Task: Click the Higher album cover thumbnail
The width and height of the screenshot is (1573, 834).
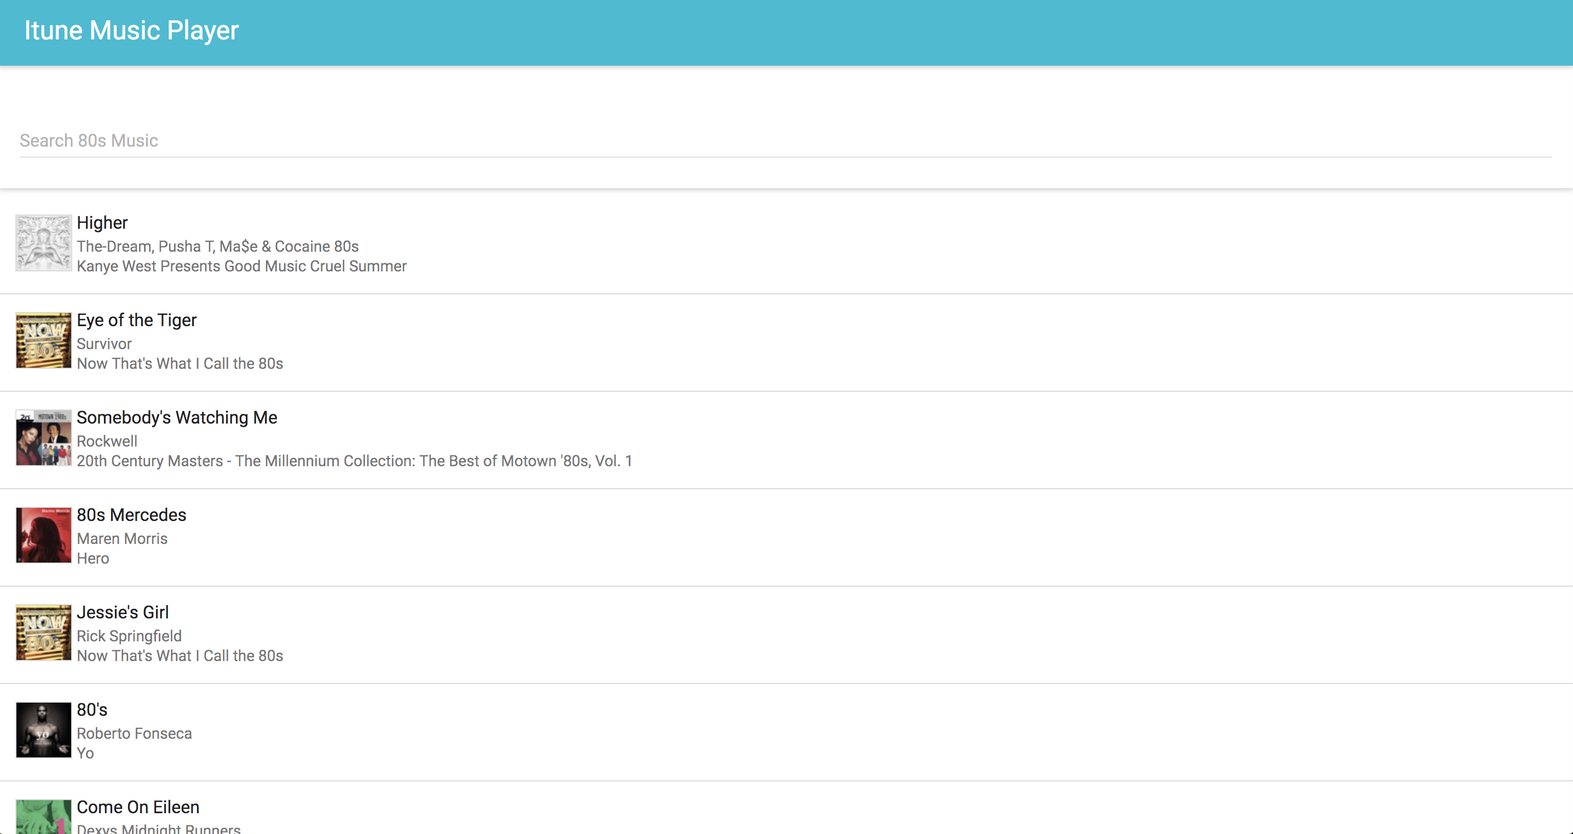Action: (43, 243)
